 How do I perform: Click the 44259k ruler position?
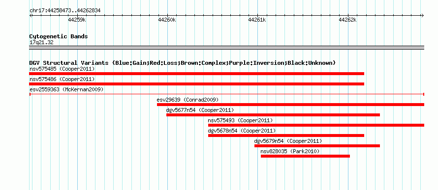click(77, 20)
